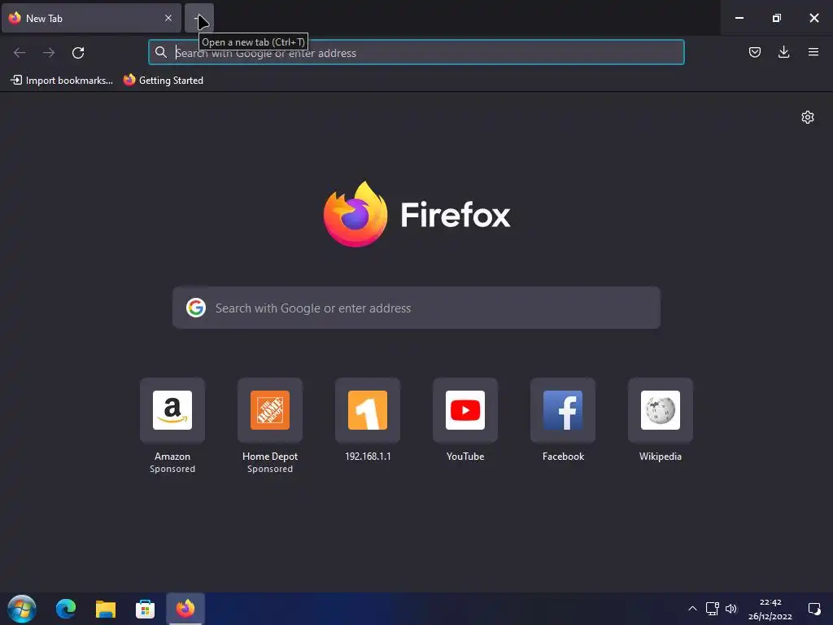
Task: Close the New Tab tab
Action: coord(168,18)
